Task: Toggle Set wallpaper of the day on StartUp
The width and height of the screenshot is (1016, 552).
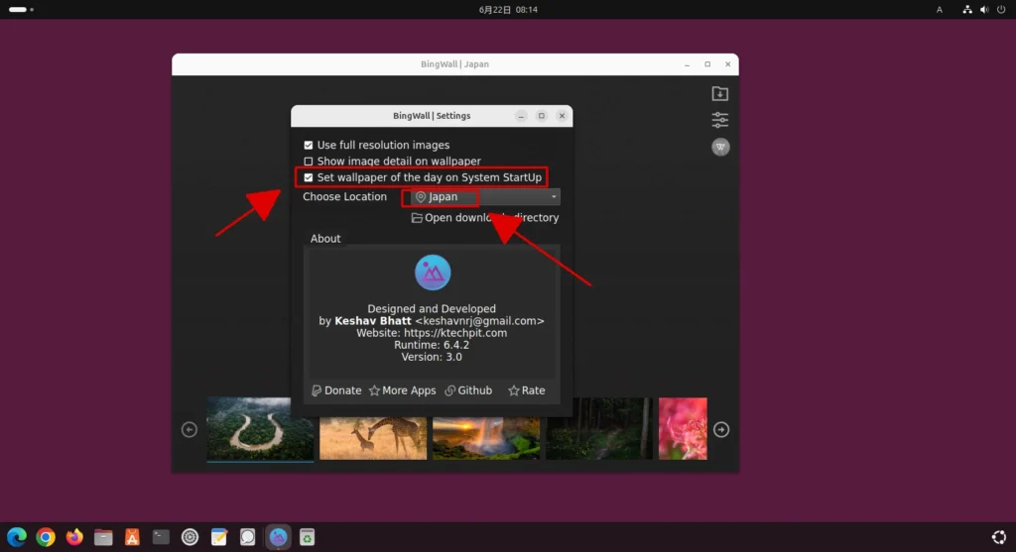Action: (309, 177)
